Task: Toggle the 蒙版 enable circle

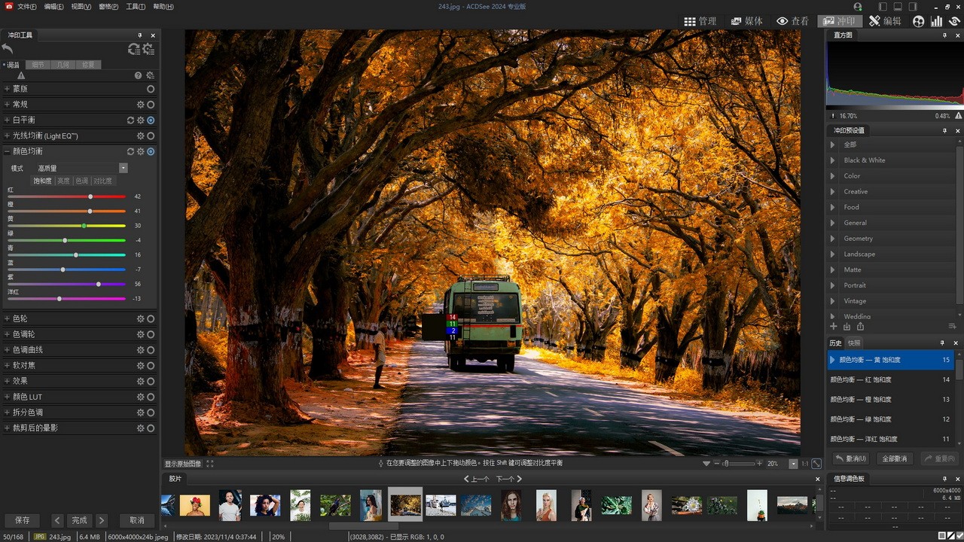Action: (x=151, y=89)
